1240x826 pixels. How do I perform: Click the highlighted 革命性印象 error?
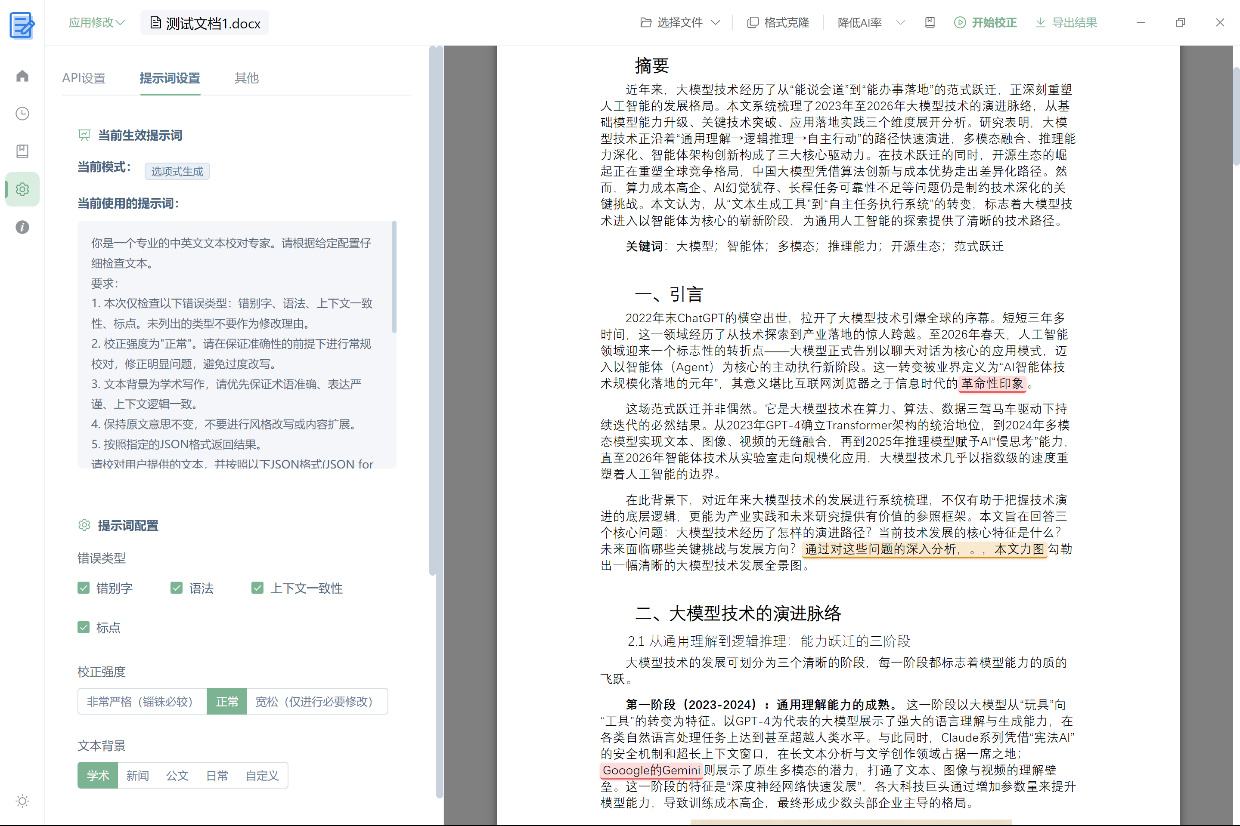point(992,383)
